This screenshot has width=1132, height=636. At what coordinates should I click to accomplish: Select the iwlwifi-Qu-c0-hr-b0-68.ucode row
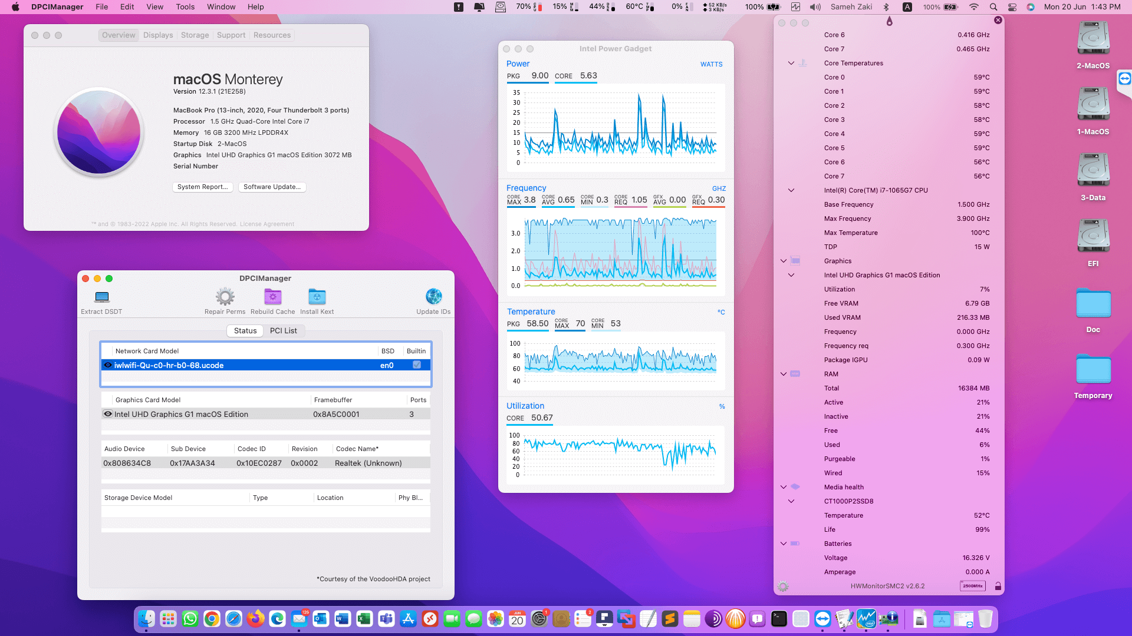tap(266, 365)
